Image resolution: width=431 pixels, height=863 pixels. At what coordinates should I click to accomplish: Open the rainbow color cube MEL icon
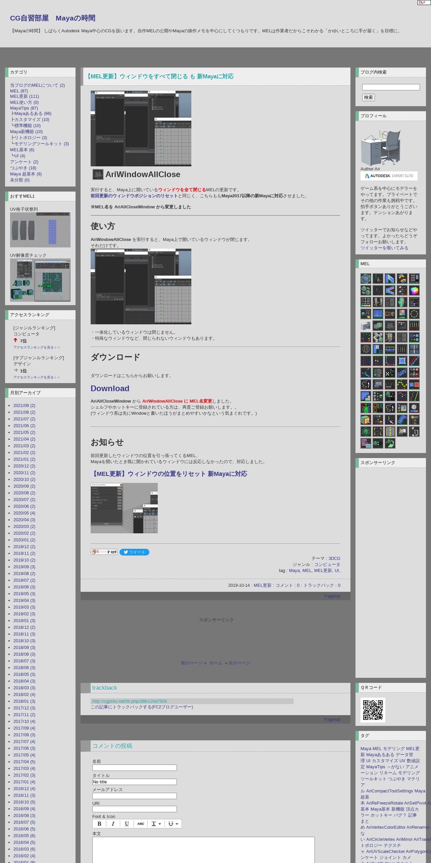click(414, 290)
